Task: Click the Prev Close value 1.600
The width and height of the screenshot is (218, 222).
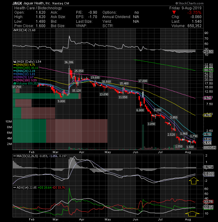Action: coord(40,26)
